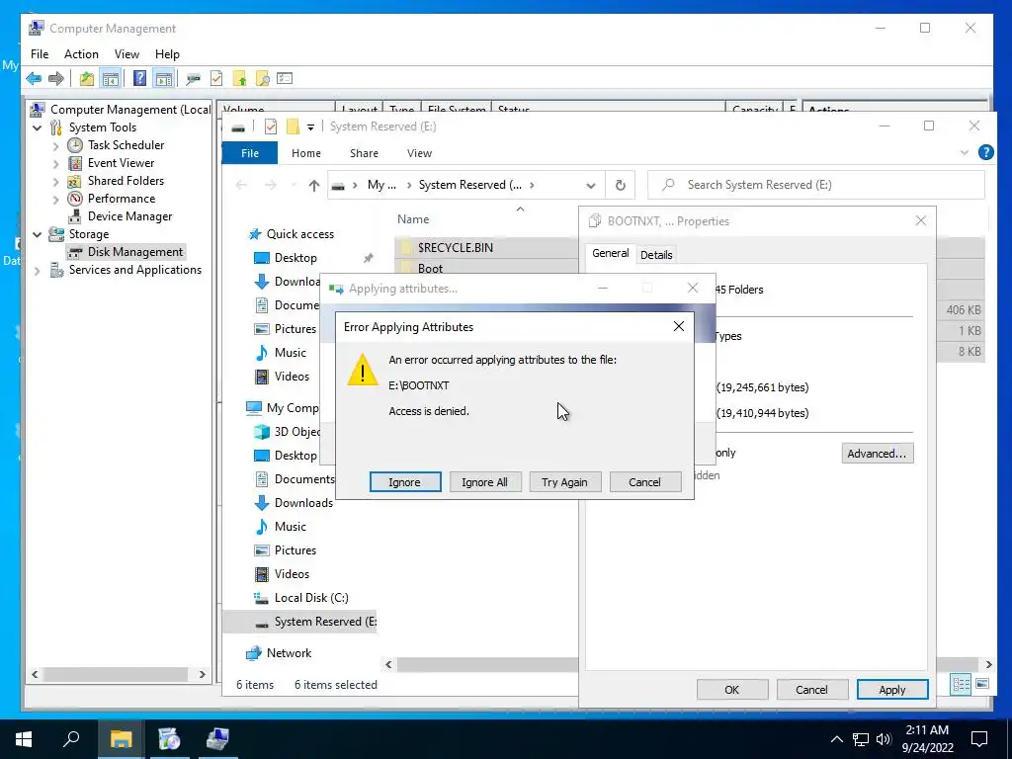Select the $RECYCLE.BIN folder row
Image resolution: width=1012 pixels, height=759 pixels.
(487, 247)
